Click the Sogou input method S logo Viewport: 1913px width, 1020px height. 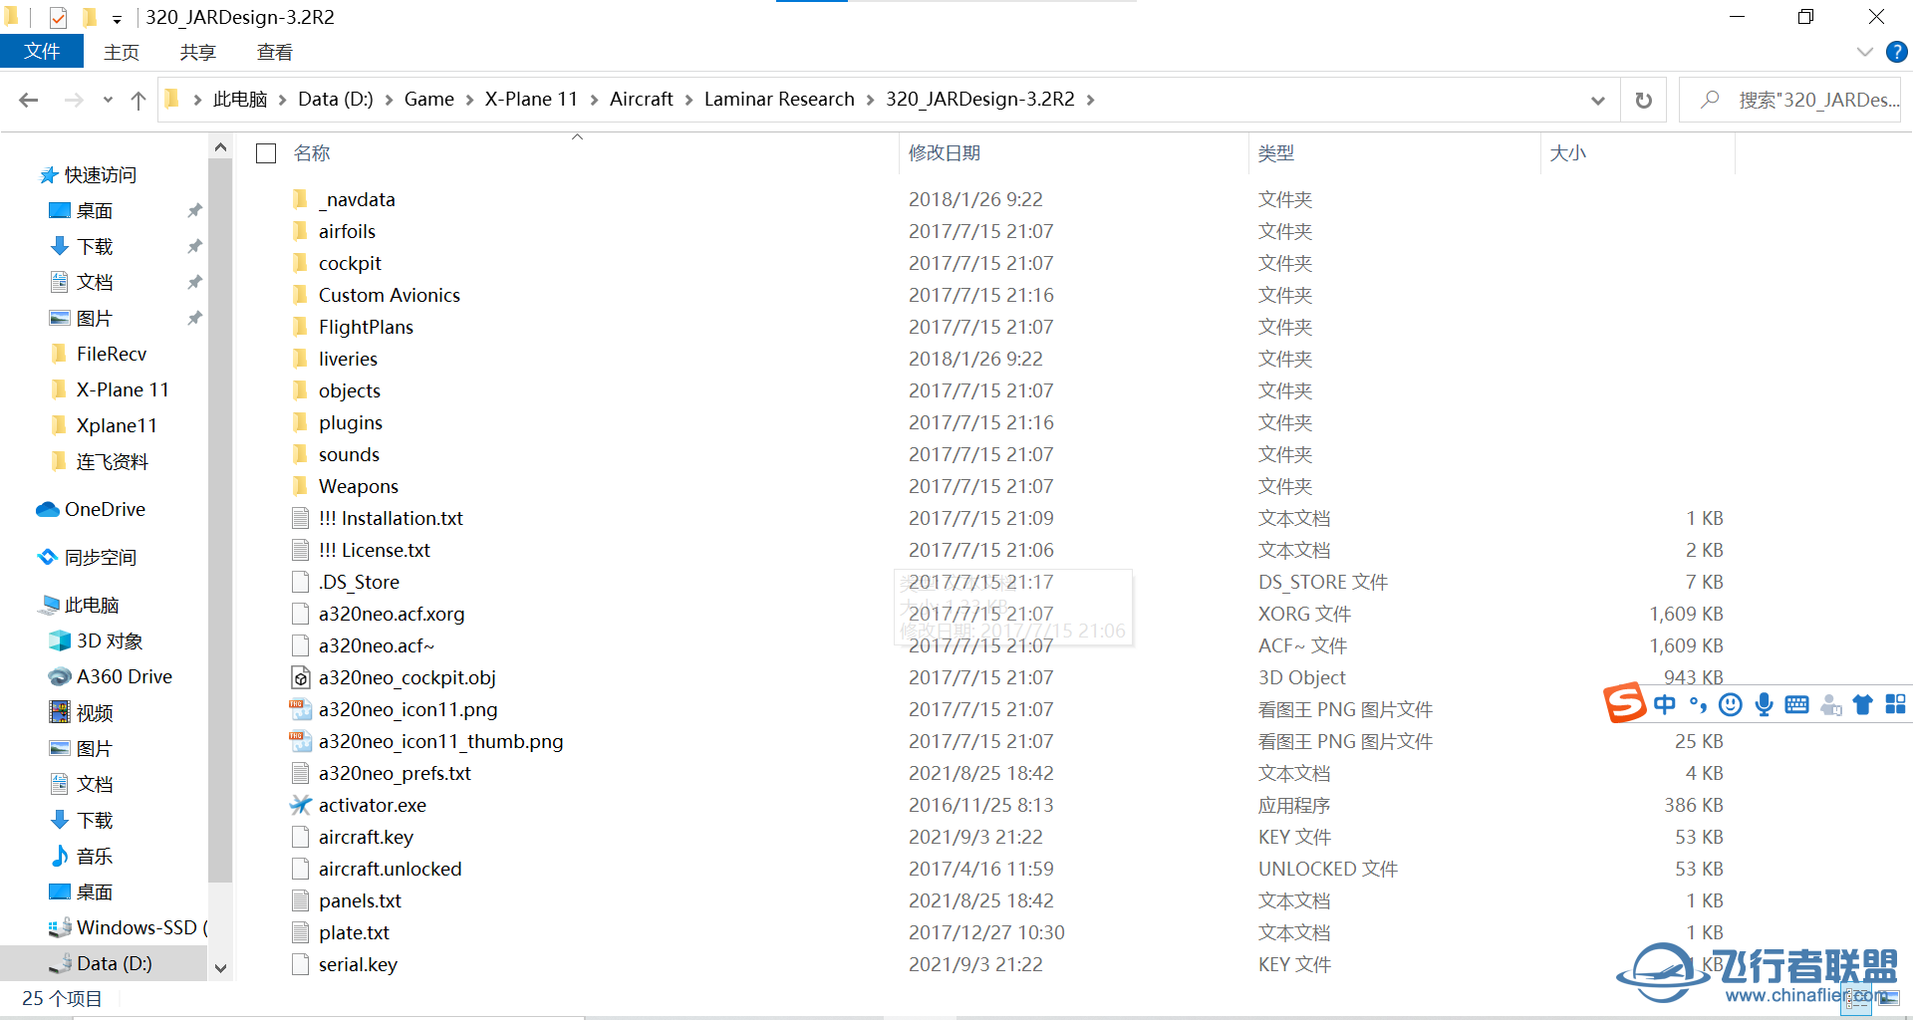[1624, 703]
